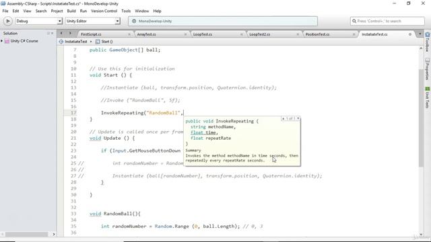Viewport: 431px width, 242px height.
Task: Select Unity C# Course in Solution pad
Action: click(24, 41)
